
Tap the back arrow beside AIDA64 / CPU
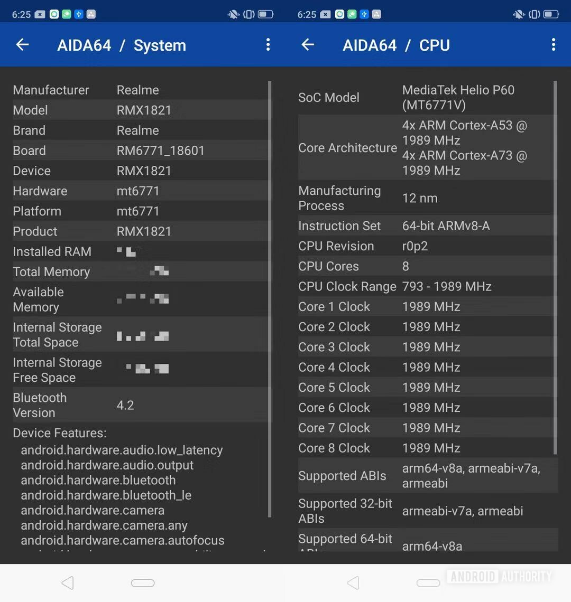(x=308, y=45)
